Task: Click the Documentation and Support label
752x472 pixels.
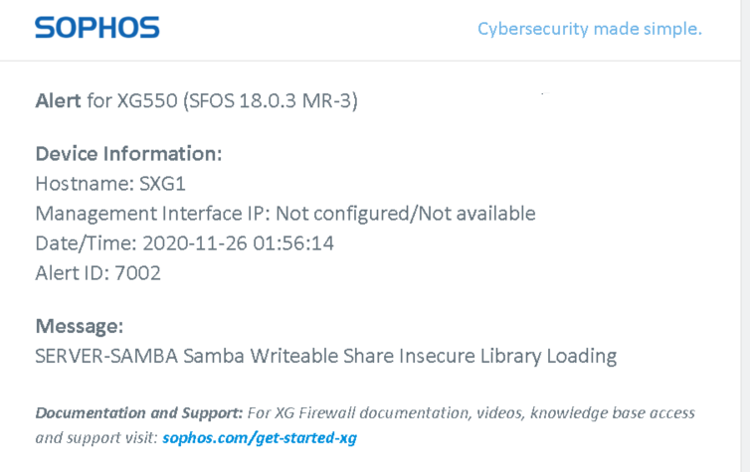Action: [139, 413]
